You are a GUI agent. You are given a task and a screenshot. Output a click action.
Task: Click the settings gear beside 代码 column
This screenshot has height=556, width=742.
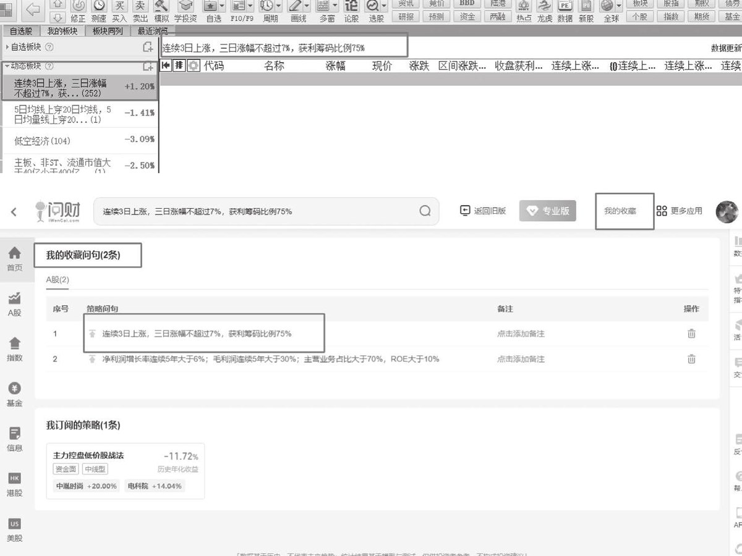pos(194,65)
